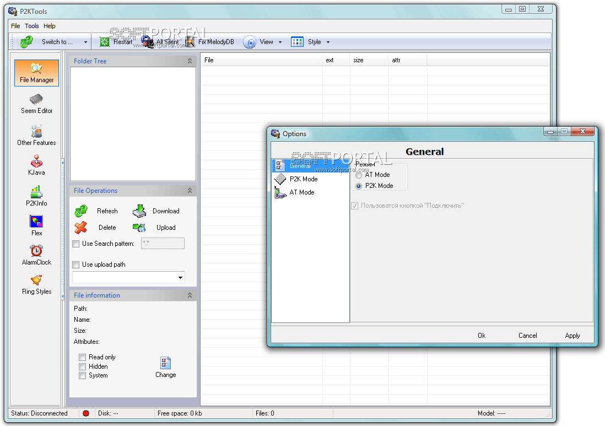
Task: Select P2K Mode page in Options list
Action: pyautogui.click(x=311, y=179)
